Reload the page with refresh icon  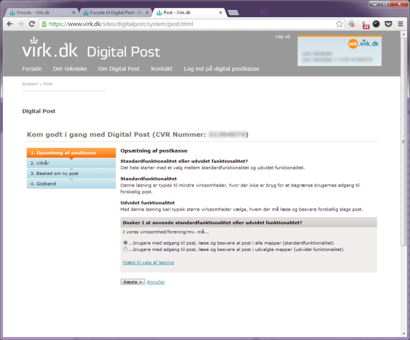pos(32,24)
